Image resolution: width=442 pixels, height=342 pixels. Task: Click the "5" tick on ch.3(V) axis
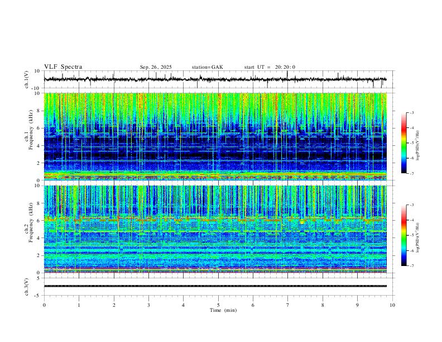click(39, 278)
